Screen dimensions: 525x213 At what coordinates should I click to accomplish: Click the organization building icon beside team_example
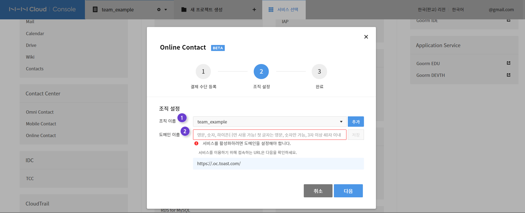click(x=95, y=10)
